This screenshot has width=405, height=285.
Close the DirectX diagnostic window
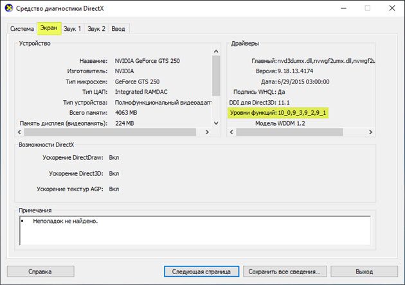pos(392,8)
